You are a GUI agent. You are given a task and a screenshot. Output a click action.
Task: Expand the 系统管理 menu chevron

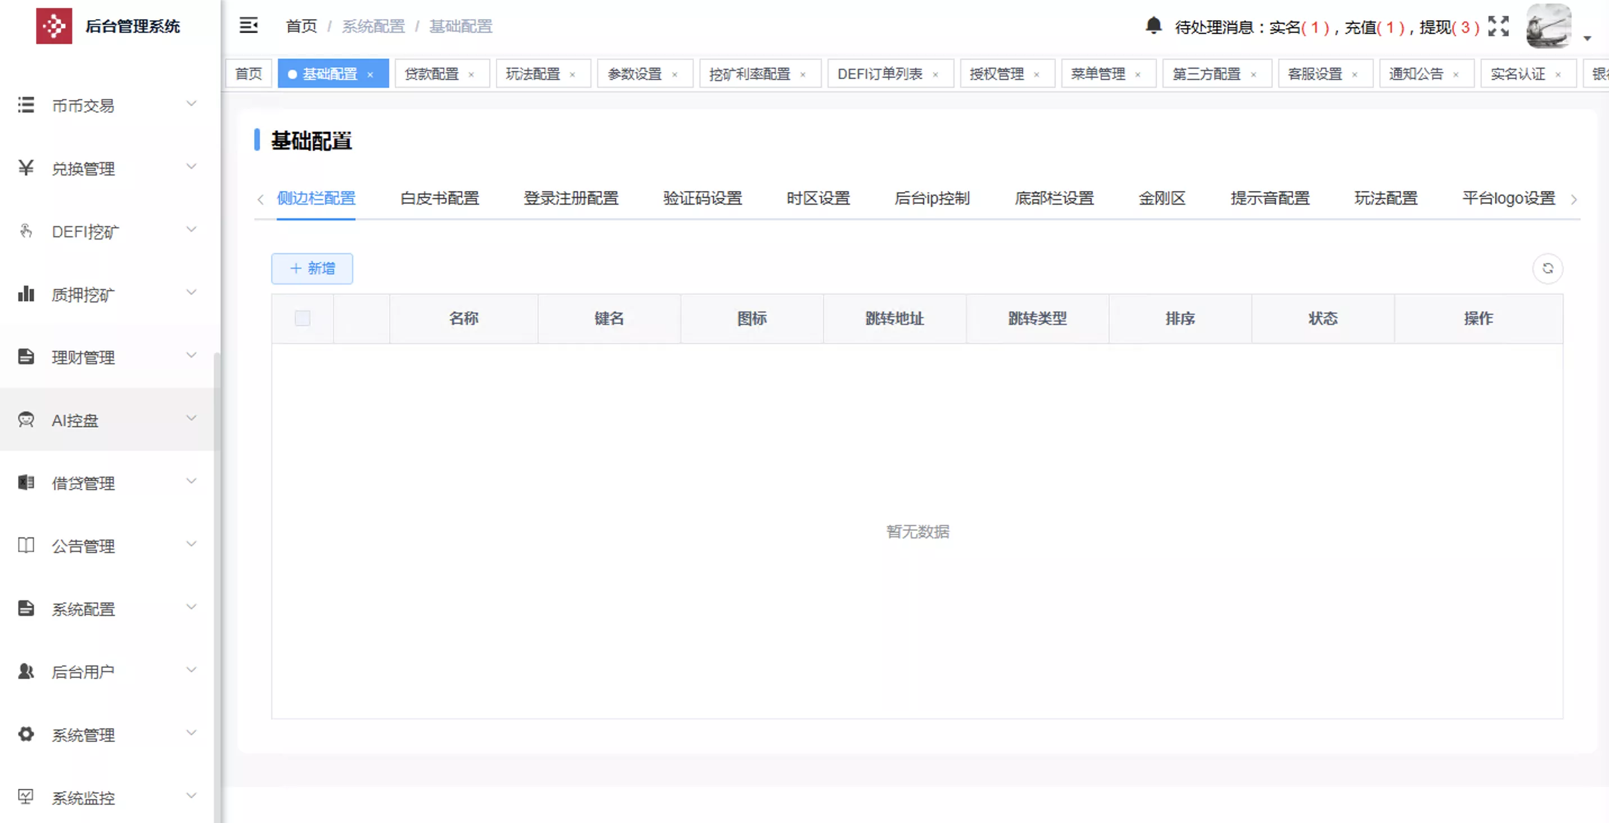(x=191, y=733)
